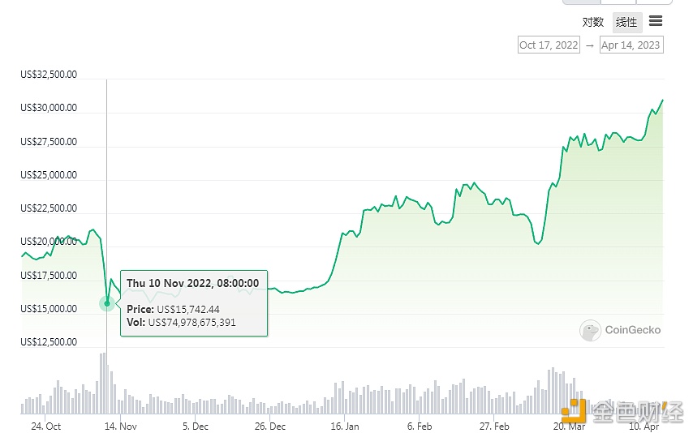Screen dimensions: 693x433
Task: Click the 16. Jan x-axis date label
Action: coord(344,426)
